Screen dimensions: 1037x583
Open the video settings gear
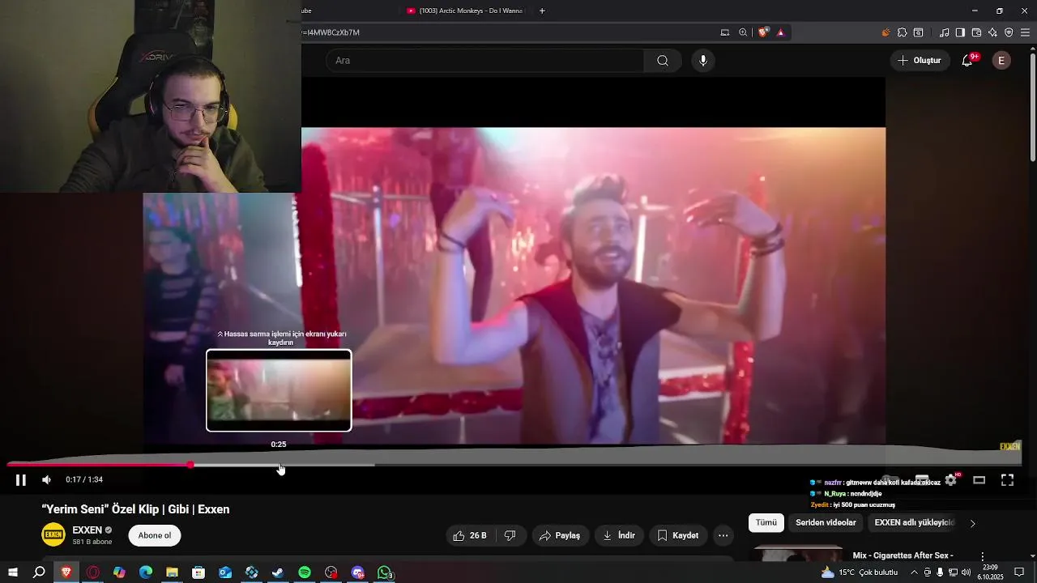(951, 480)
